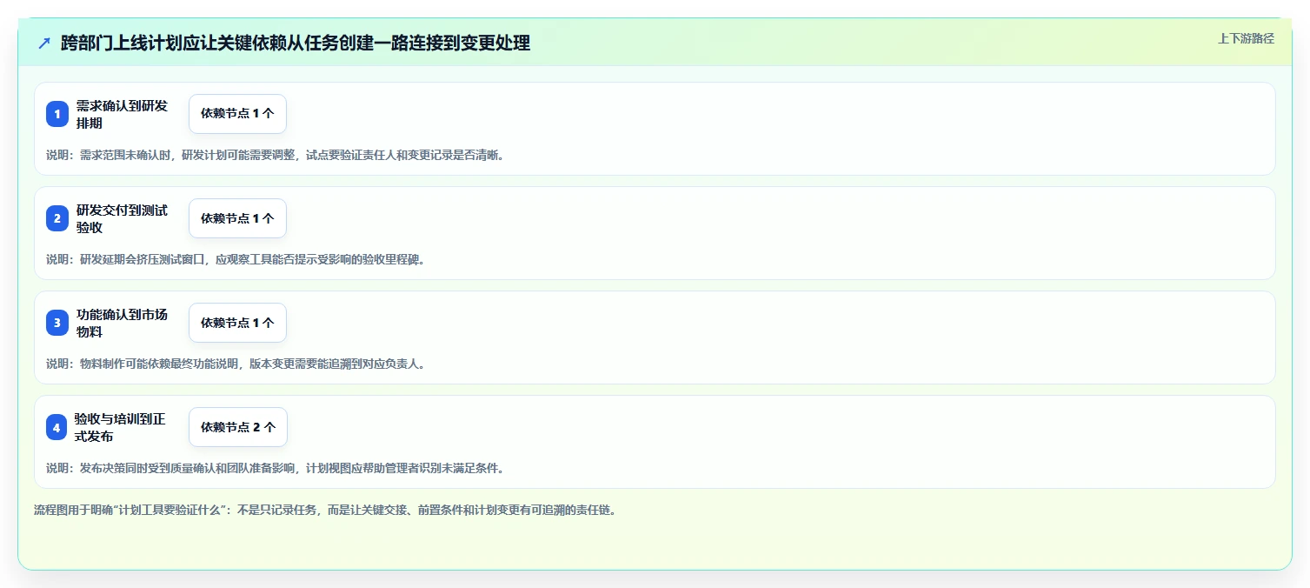
Task: Open 依赖节点 1 个 for 研发交付到测试验收
Action: coord(237,218)
